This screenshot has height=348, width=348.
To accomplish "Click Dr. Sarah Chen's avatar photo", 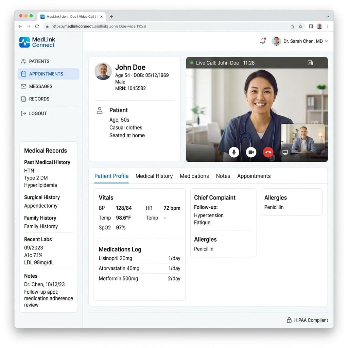I will tap(276, 41).
